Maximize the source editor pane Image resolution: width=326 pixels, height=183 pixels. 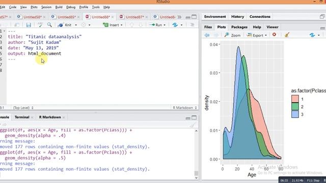click(194, 17)
